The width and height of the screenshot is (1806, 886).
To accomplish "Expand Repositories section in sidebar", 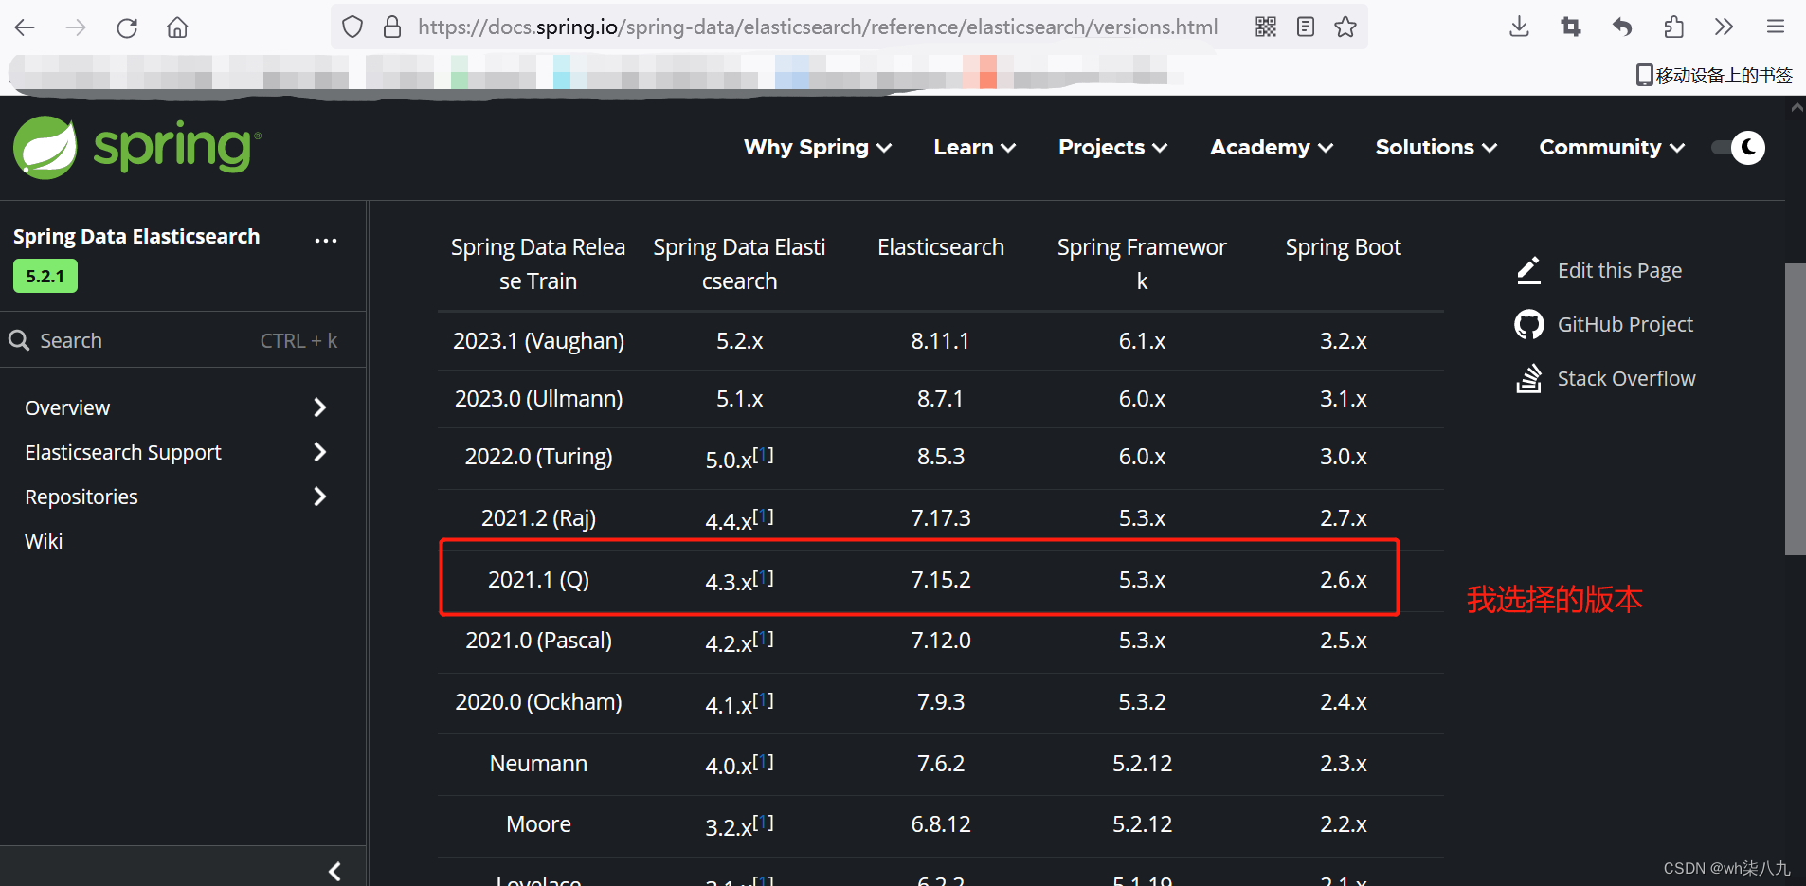I will pyautogui.click(x=319, y=497).
